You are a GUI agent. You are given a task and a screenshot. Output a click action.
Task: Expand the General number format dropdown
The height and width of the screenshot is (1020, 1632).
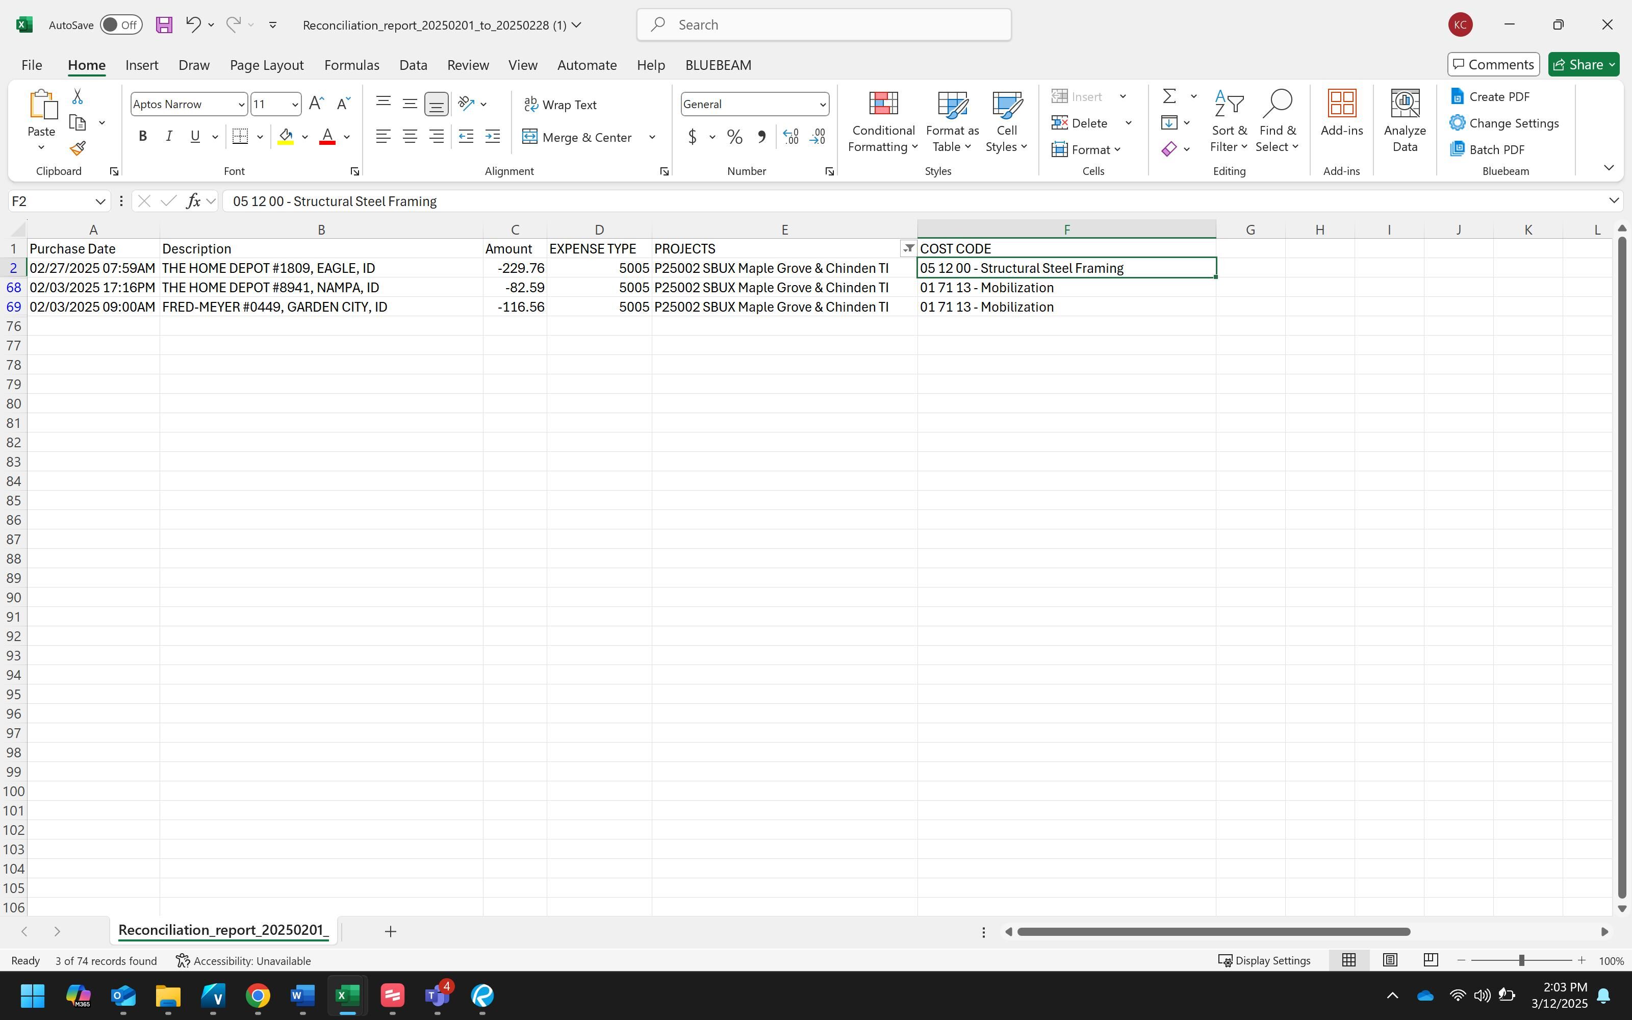click(x=822, y=105)
